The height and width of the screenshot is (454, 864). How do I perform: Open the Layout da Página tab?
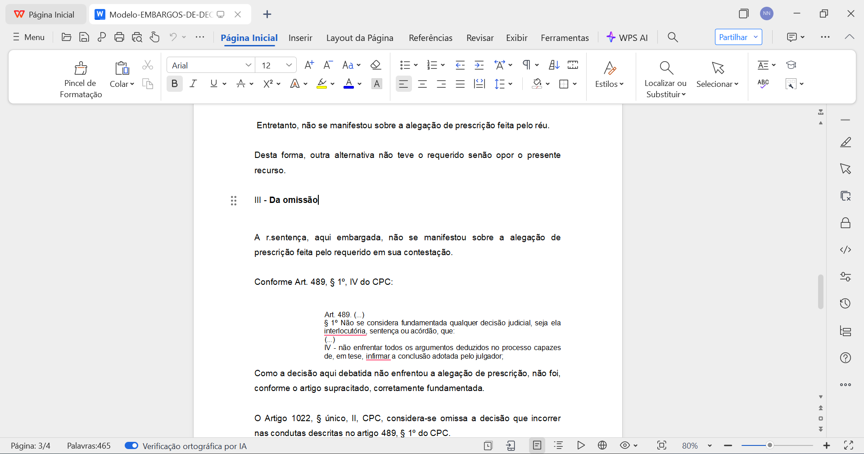[x=360, y=38]
